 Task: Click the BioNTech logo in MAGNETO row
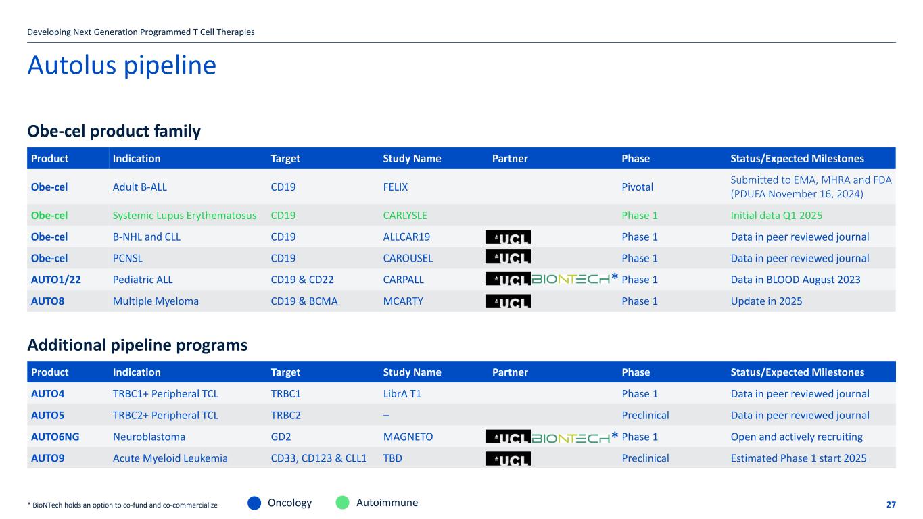coord(571,437)
